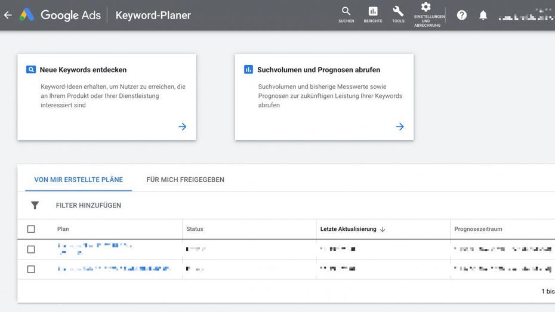Click the sort arrow next to Letzte Aktualisierung

[x=383, y=229]
